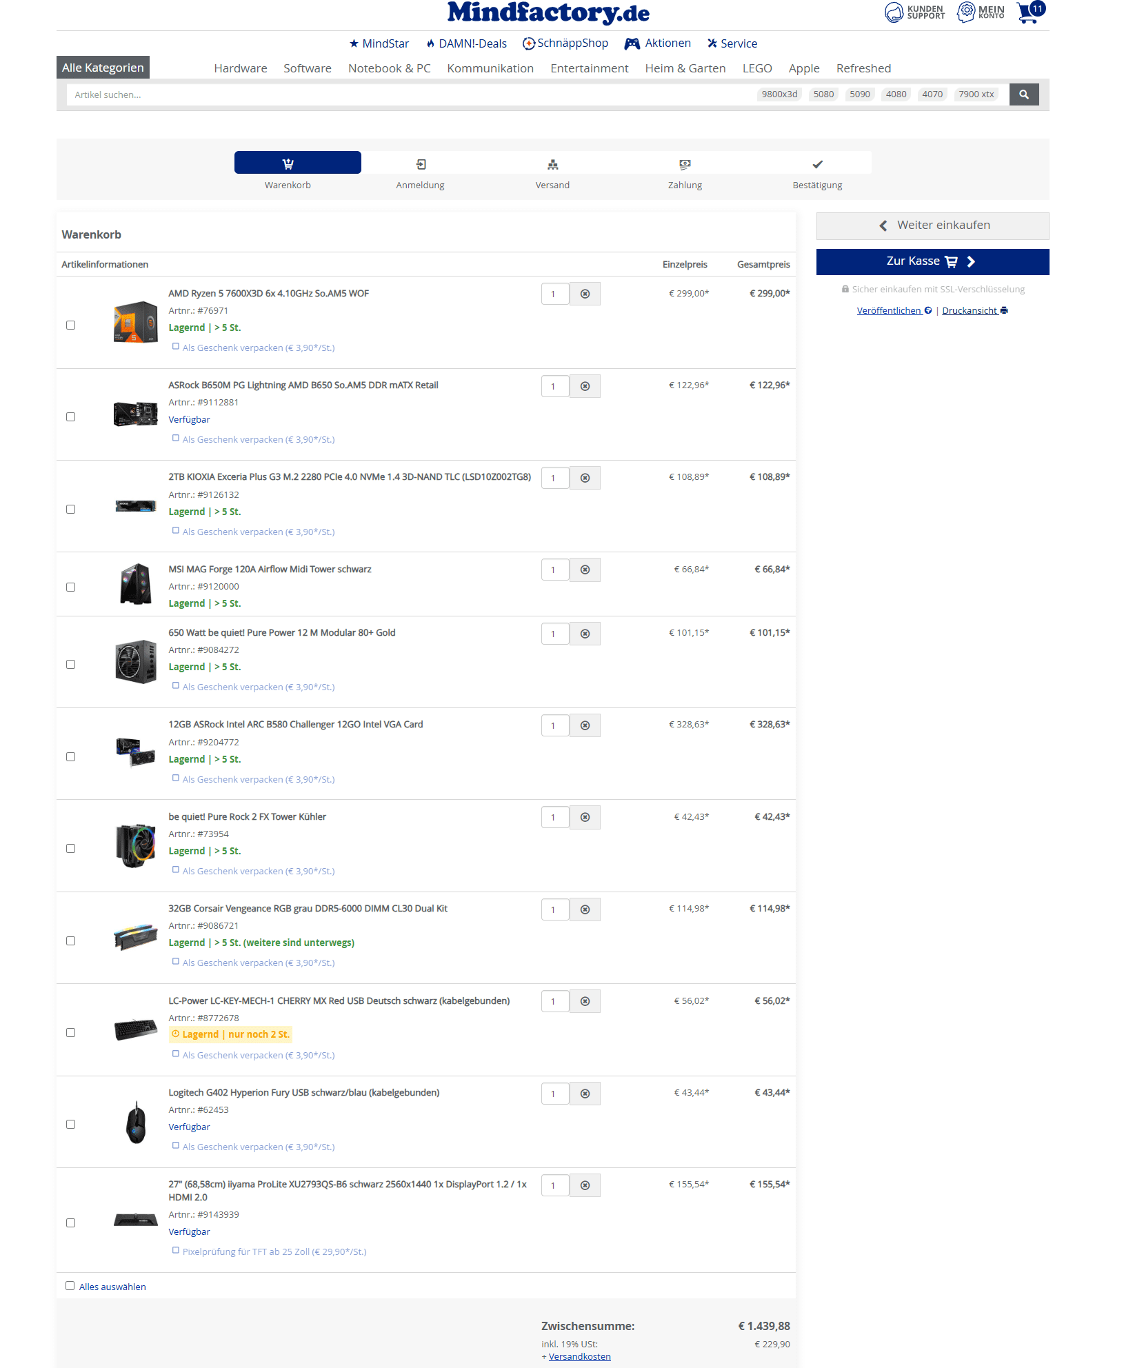Remove KIOXIA Exceria Plus G3 from cart

585,478
